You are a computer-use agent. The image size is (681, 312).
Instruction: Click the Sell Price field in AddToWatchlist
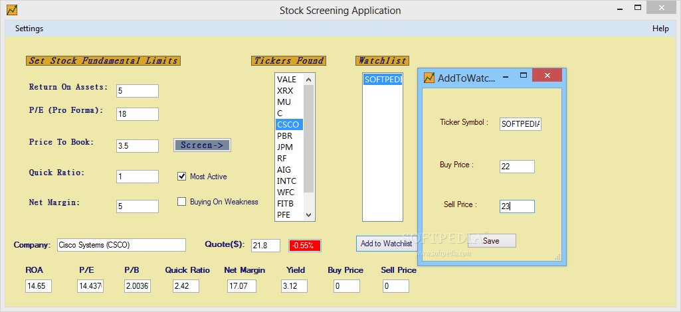517,206
